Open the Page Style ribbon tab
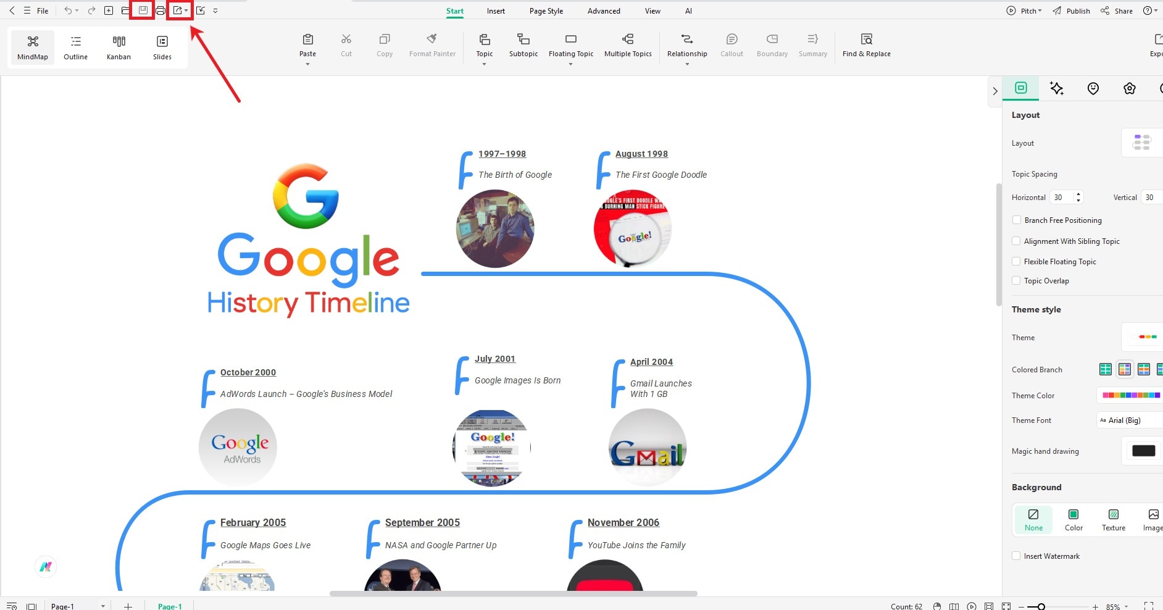Viewport: 1163px width, 610px height. click(546, 10)
